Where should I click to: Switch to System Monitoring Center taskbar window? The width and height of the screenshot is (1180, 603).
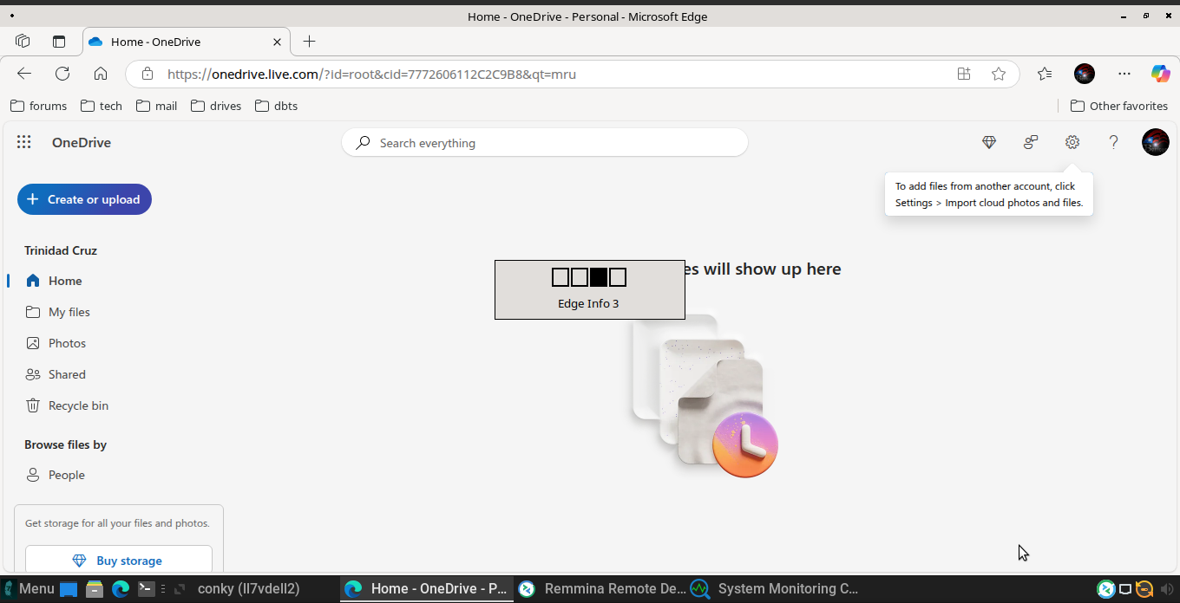(775, 589)
